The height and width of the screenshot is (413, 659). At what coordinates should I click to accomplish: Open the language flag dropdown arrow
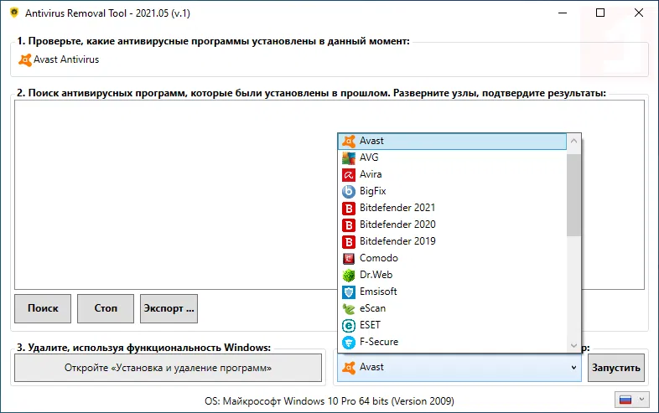tap(641, 399)
